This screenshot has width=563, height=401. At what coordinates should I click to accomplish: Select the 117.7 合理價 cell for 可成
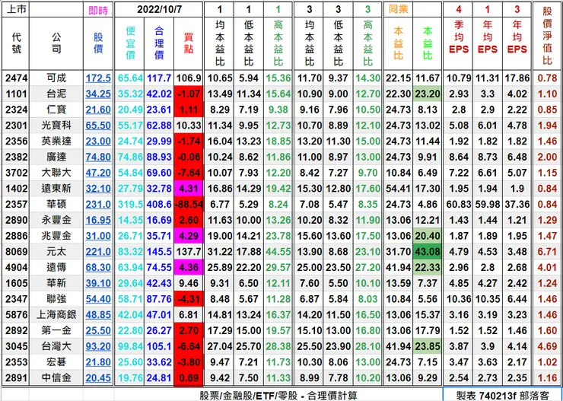coord(159,78)
